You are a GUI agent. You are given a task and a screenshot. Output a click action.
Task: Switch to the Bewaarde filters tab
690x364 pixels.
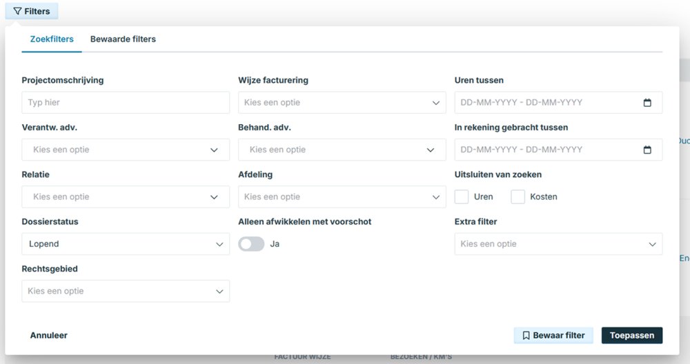coord(123,39)
